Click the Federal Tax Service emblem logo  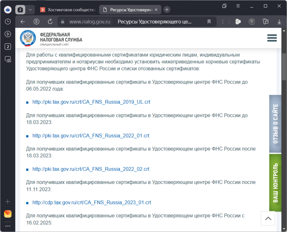[28, 38]
